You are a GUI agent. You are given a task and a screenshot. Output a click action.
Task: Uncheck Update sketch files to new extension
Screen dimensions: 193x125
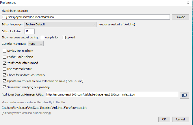(5, 81)
